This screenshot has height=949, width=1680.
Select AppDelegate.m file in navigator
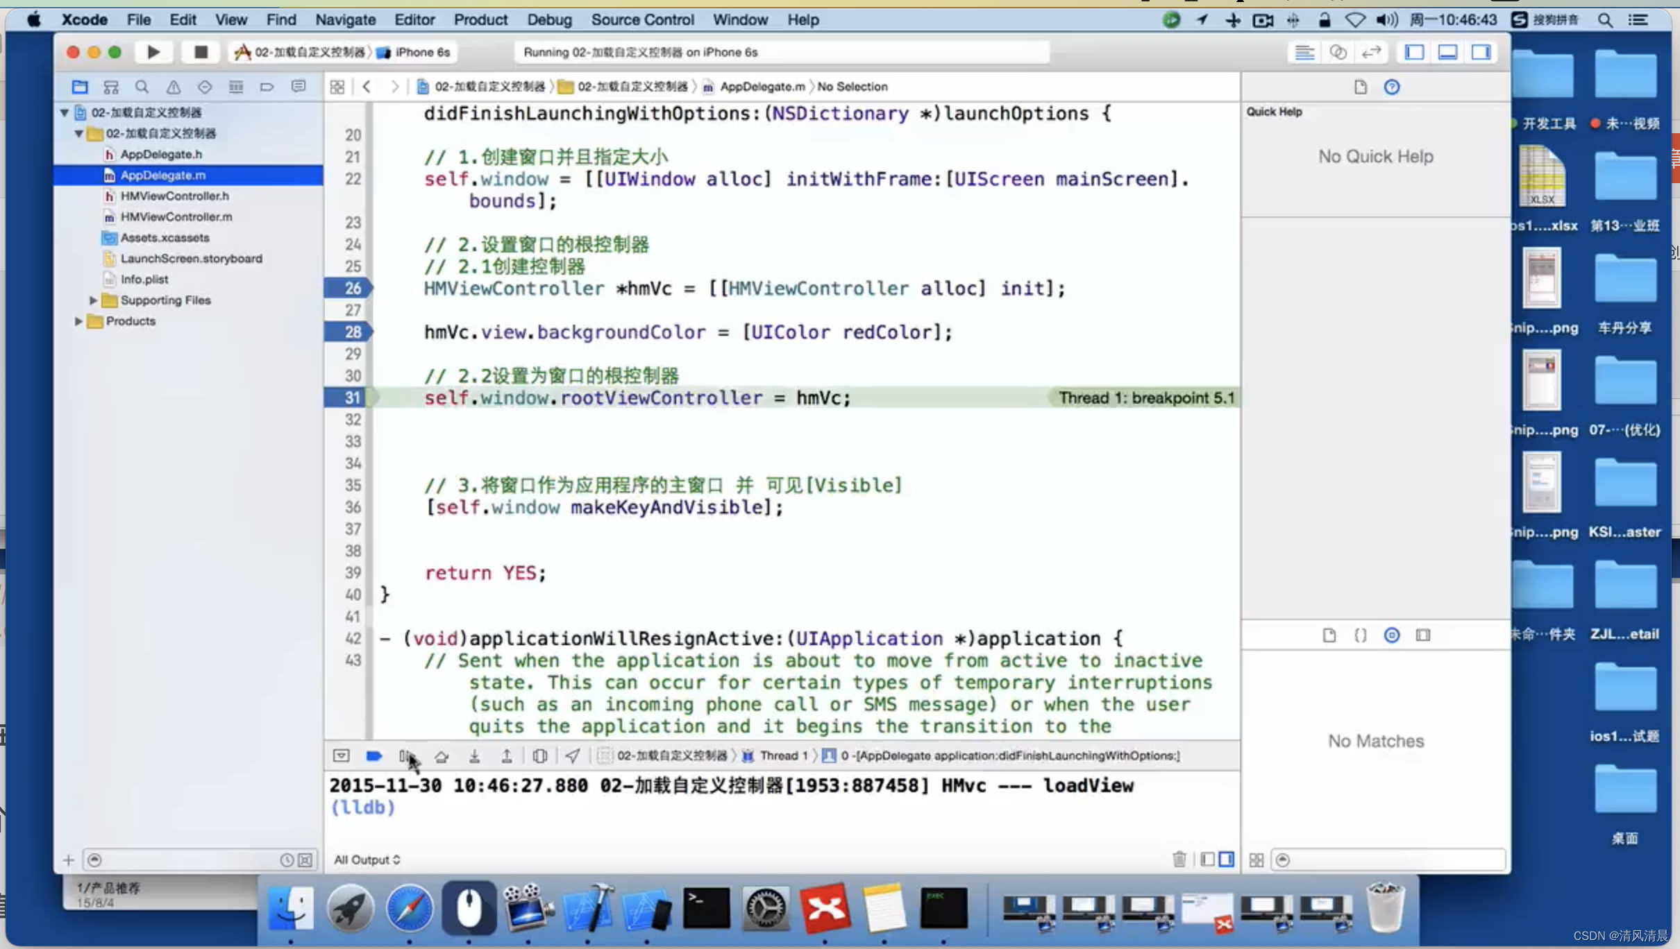[x=162, y=174]
